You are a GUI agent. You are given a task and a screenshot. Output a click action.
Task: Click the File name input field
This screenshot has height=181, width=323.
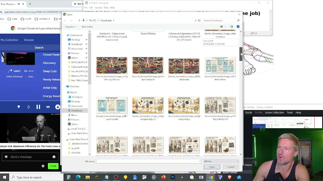click(x=147, y=161)
